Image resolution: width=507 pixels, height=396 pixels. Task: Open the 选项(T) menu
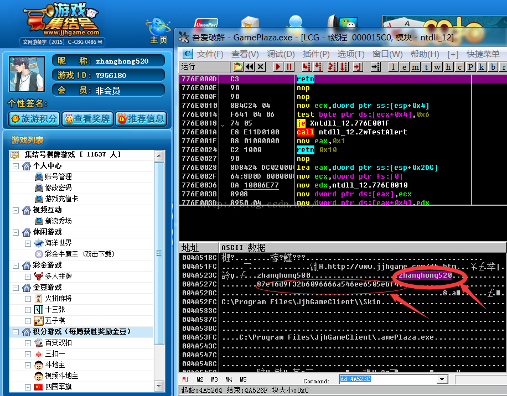[351, 54]
